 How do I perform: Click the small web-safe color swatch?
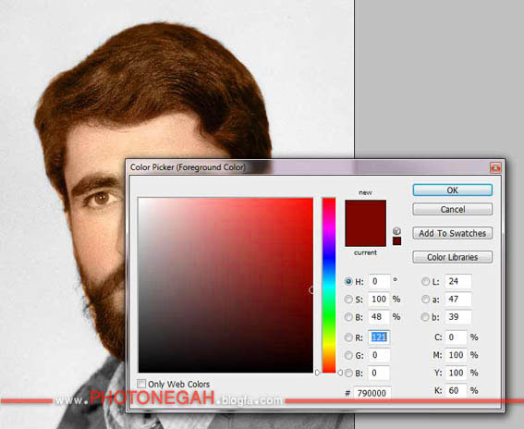[x=396, y=240]
